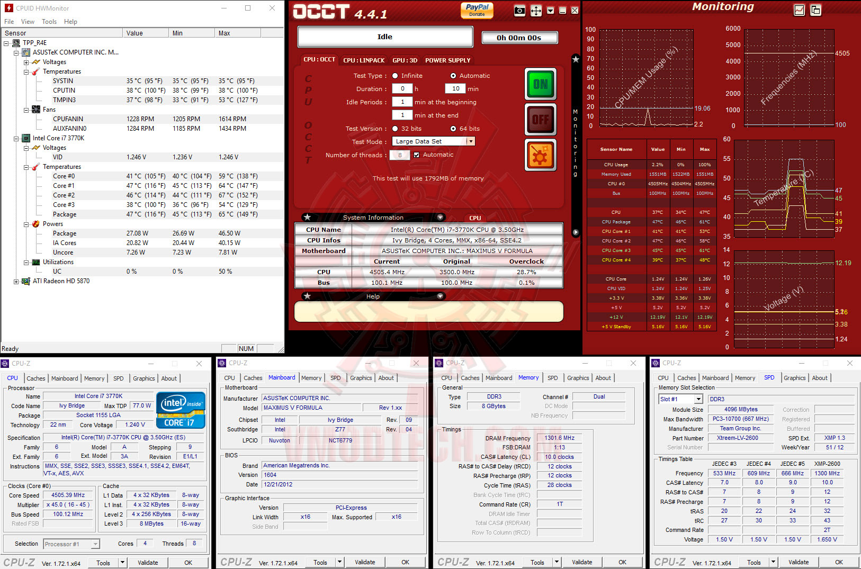
Task: Click the Max column header in HWMonitor
Action: pos(238,33)
